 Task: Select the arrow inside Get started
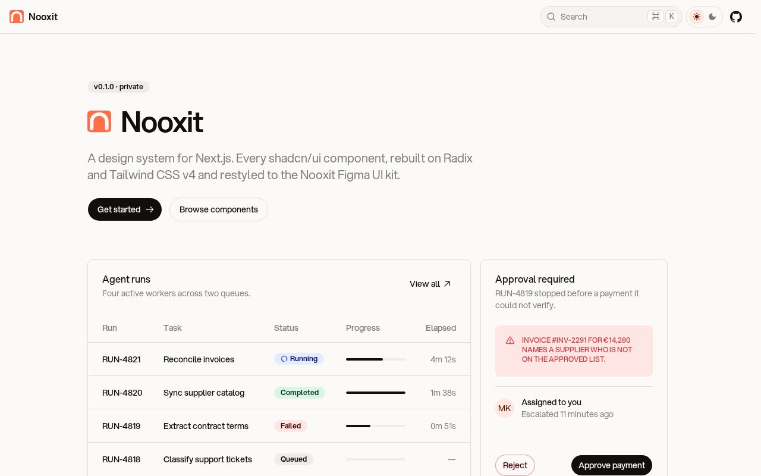[x=150, y=209]
